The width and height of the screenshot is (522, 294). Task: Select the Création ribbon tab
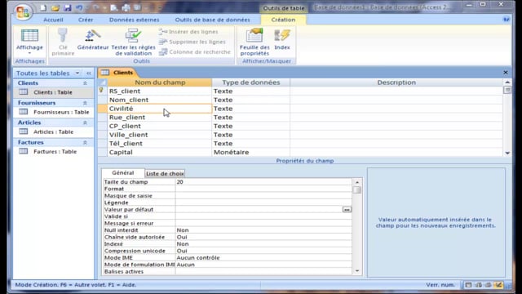click(x=283, y=20)
